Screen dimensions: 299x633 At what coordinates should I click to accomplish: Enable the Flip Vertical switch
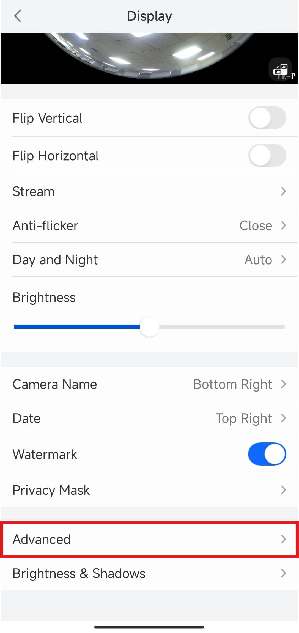point(267,118)
